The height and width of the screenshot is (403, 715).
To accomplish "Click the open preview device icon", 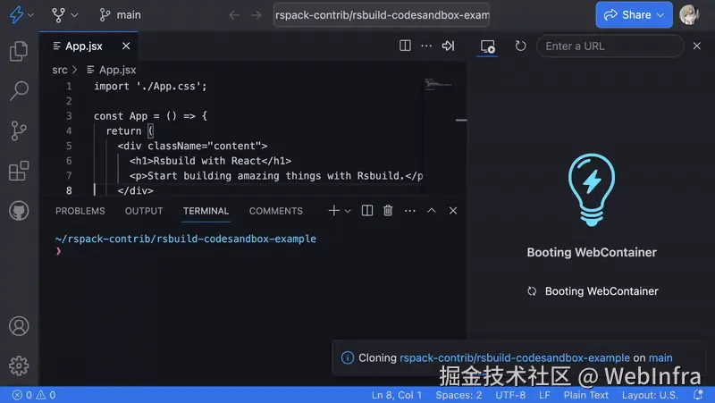I will (x=487, y=46).
